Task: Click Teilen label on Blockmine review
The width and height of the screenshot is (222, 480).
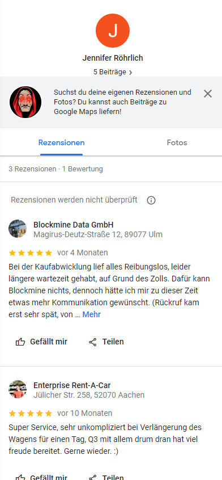Action: [113, 342]
